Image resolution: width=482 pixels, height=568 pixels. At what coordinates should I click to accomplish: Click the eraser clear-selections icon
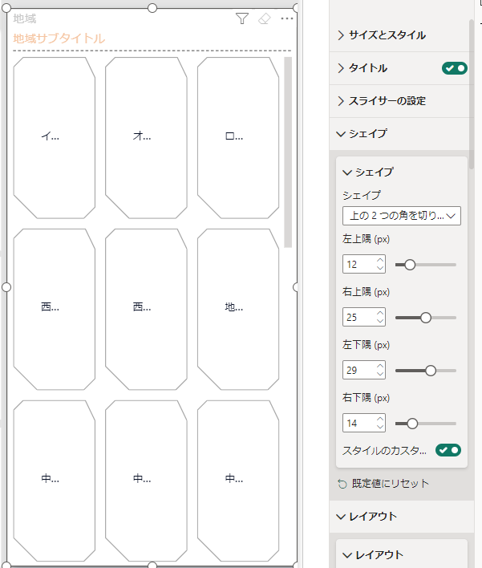coord(265,18)
